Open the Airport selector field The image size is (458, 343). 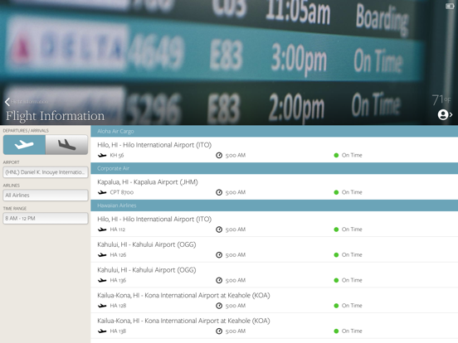[x=46, y=172]
